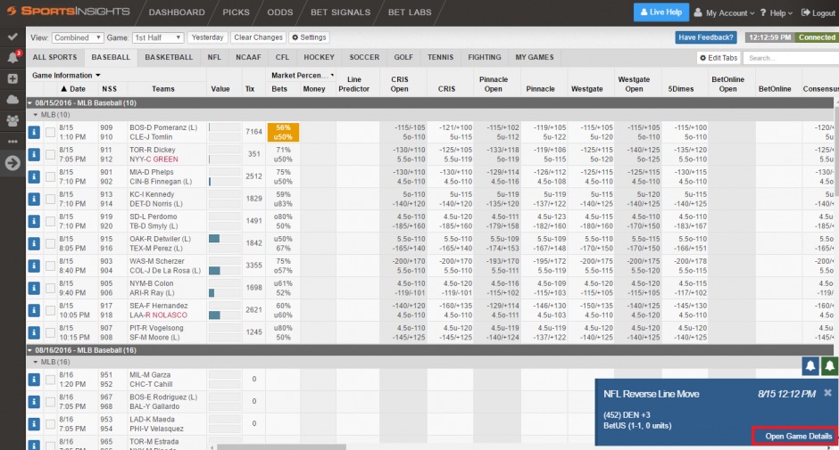Tick checkbox for TOR-R Dickey game
Screen dimensions: 839x450
(x=50, y=154)
